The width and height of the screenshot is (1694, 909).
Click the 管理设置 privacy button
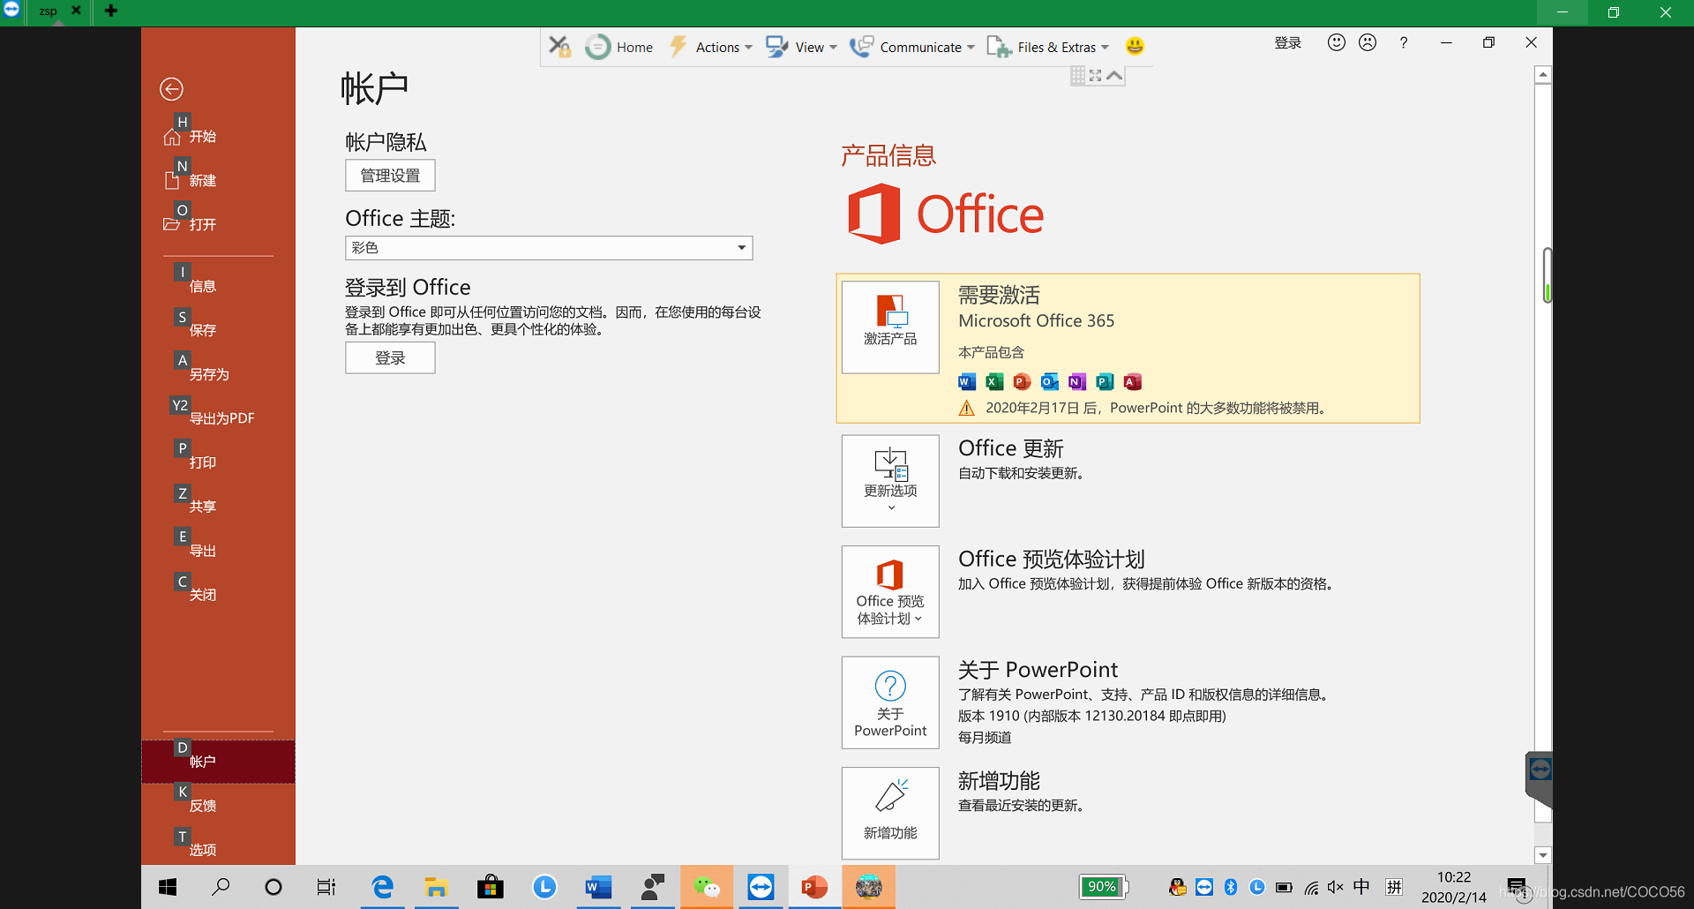point(390,176)
